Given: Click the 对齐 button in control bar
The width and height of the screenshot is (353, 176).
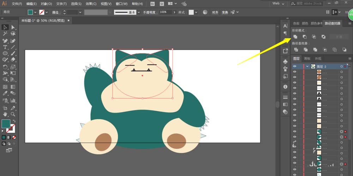Looking at the screenshot, I should [215, 12].
